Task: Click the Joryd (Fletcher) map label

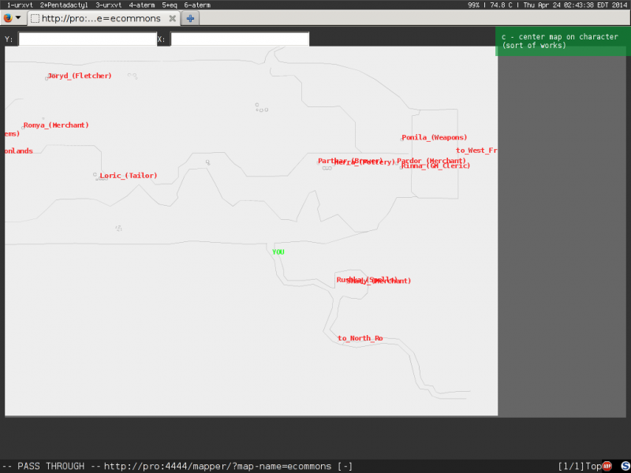Action: pos(79,76)
